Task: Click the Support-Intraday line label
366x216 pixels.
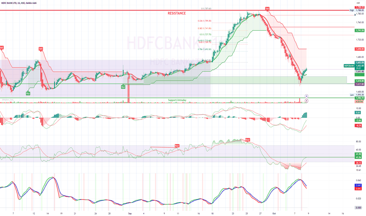Action: click(177, 100)
